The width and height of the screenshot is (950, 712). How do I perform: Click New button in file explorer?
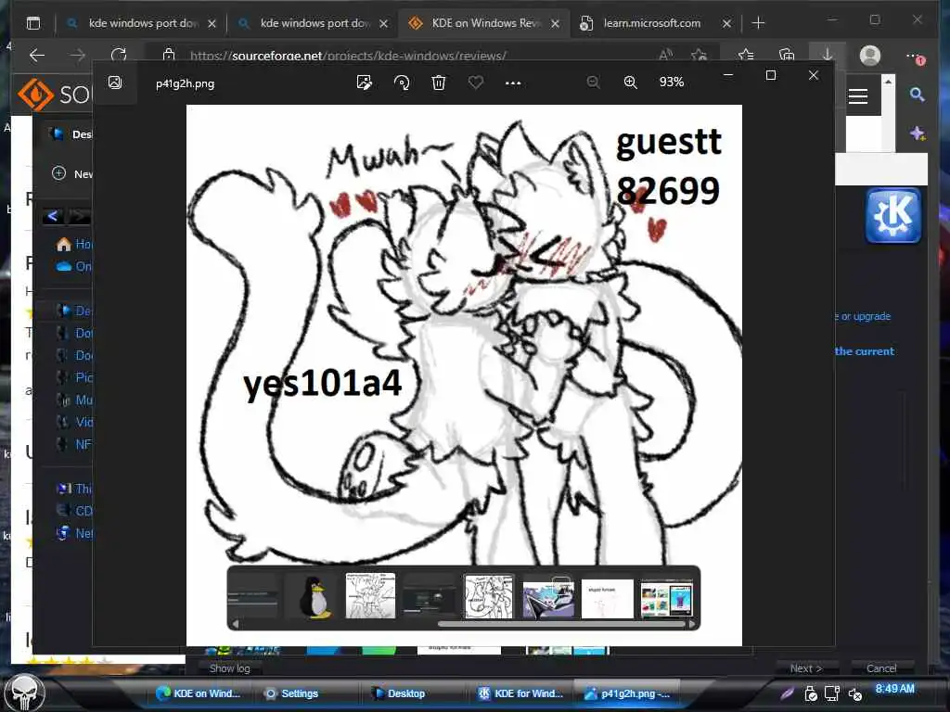[x=72, y=173]
